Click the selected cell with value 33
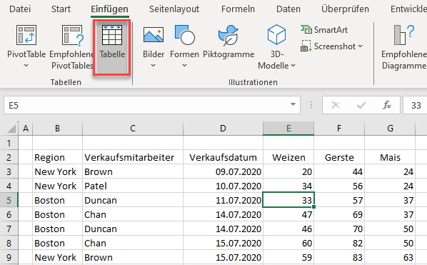Image resolution: width=427 pixels, height=265 pixels. 288,200
